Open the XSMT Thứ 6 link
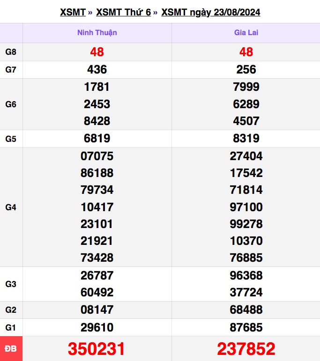The height and width of the screenshot is (361, 320). pos(124,12)
